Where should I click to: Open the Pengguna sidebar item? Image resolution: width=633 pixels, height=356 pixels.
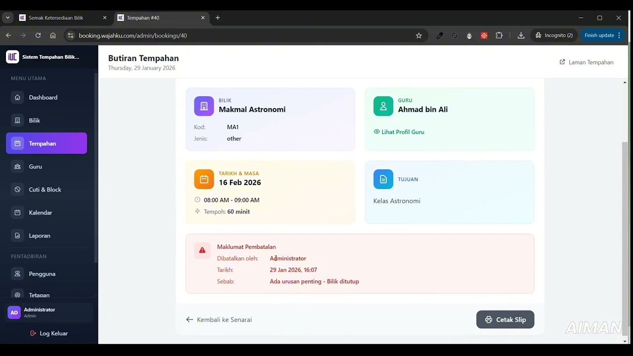(46, 274)
